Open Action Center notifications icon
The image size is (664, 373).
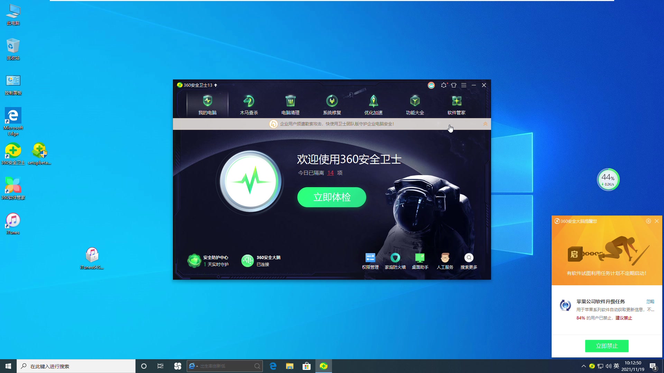[653, 366]
